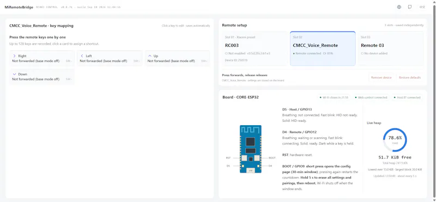The height and width of the screenshot is (202, 436).
Task: Click the down-arrow icon on the Down key card
Action: coord(15,74)
